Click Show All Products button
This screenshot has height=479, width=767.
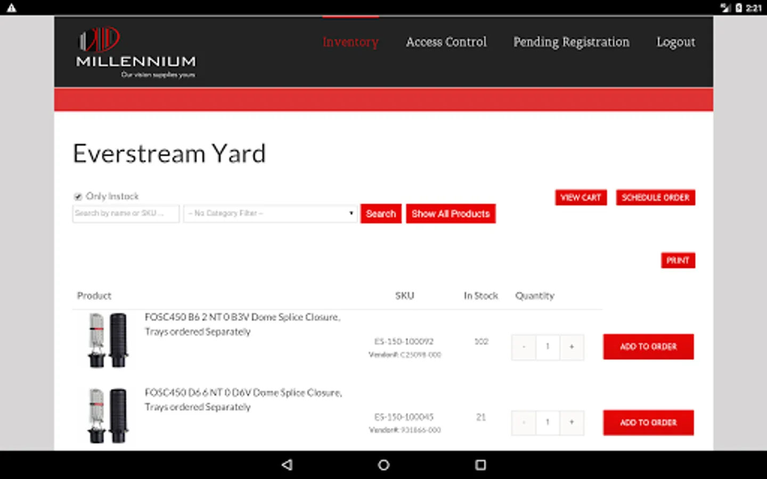click(x=451, y=213)
